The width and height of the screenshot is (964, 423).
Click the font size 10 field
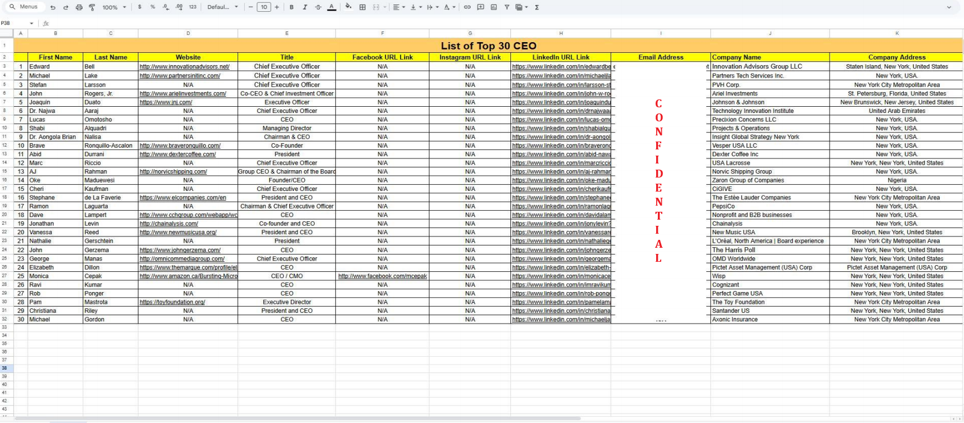[264, 7]
